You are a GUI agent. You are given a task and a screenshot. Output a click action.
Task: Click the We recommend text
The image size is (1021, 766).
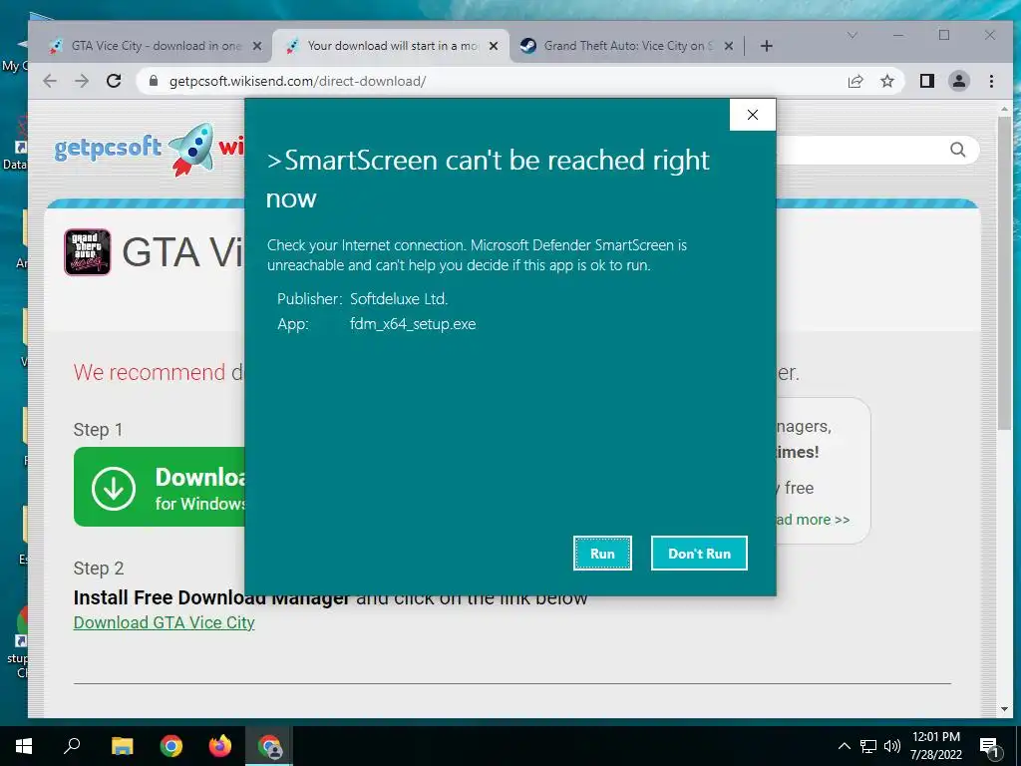coord(150,373)
